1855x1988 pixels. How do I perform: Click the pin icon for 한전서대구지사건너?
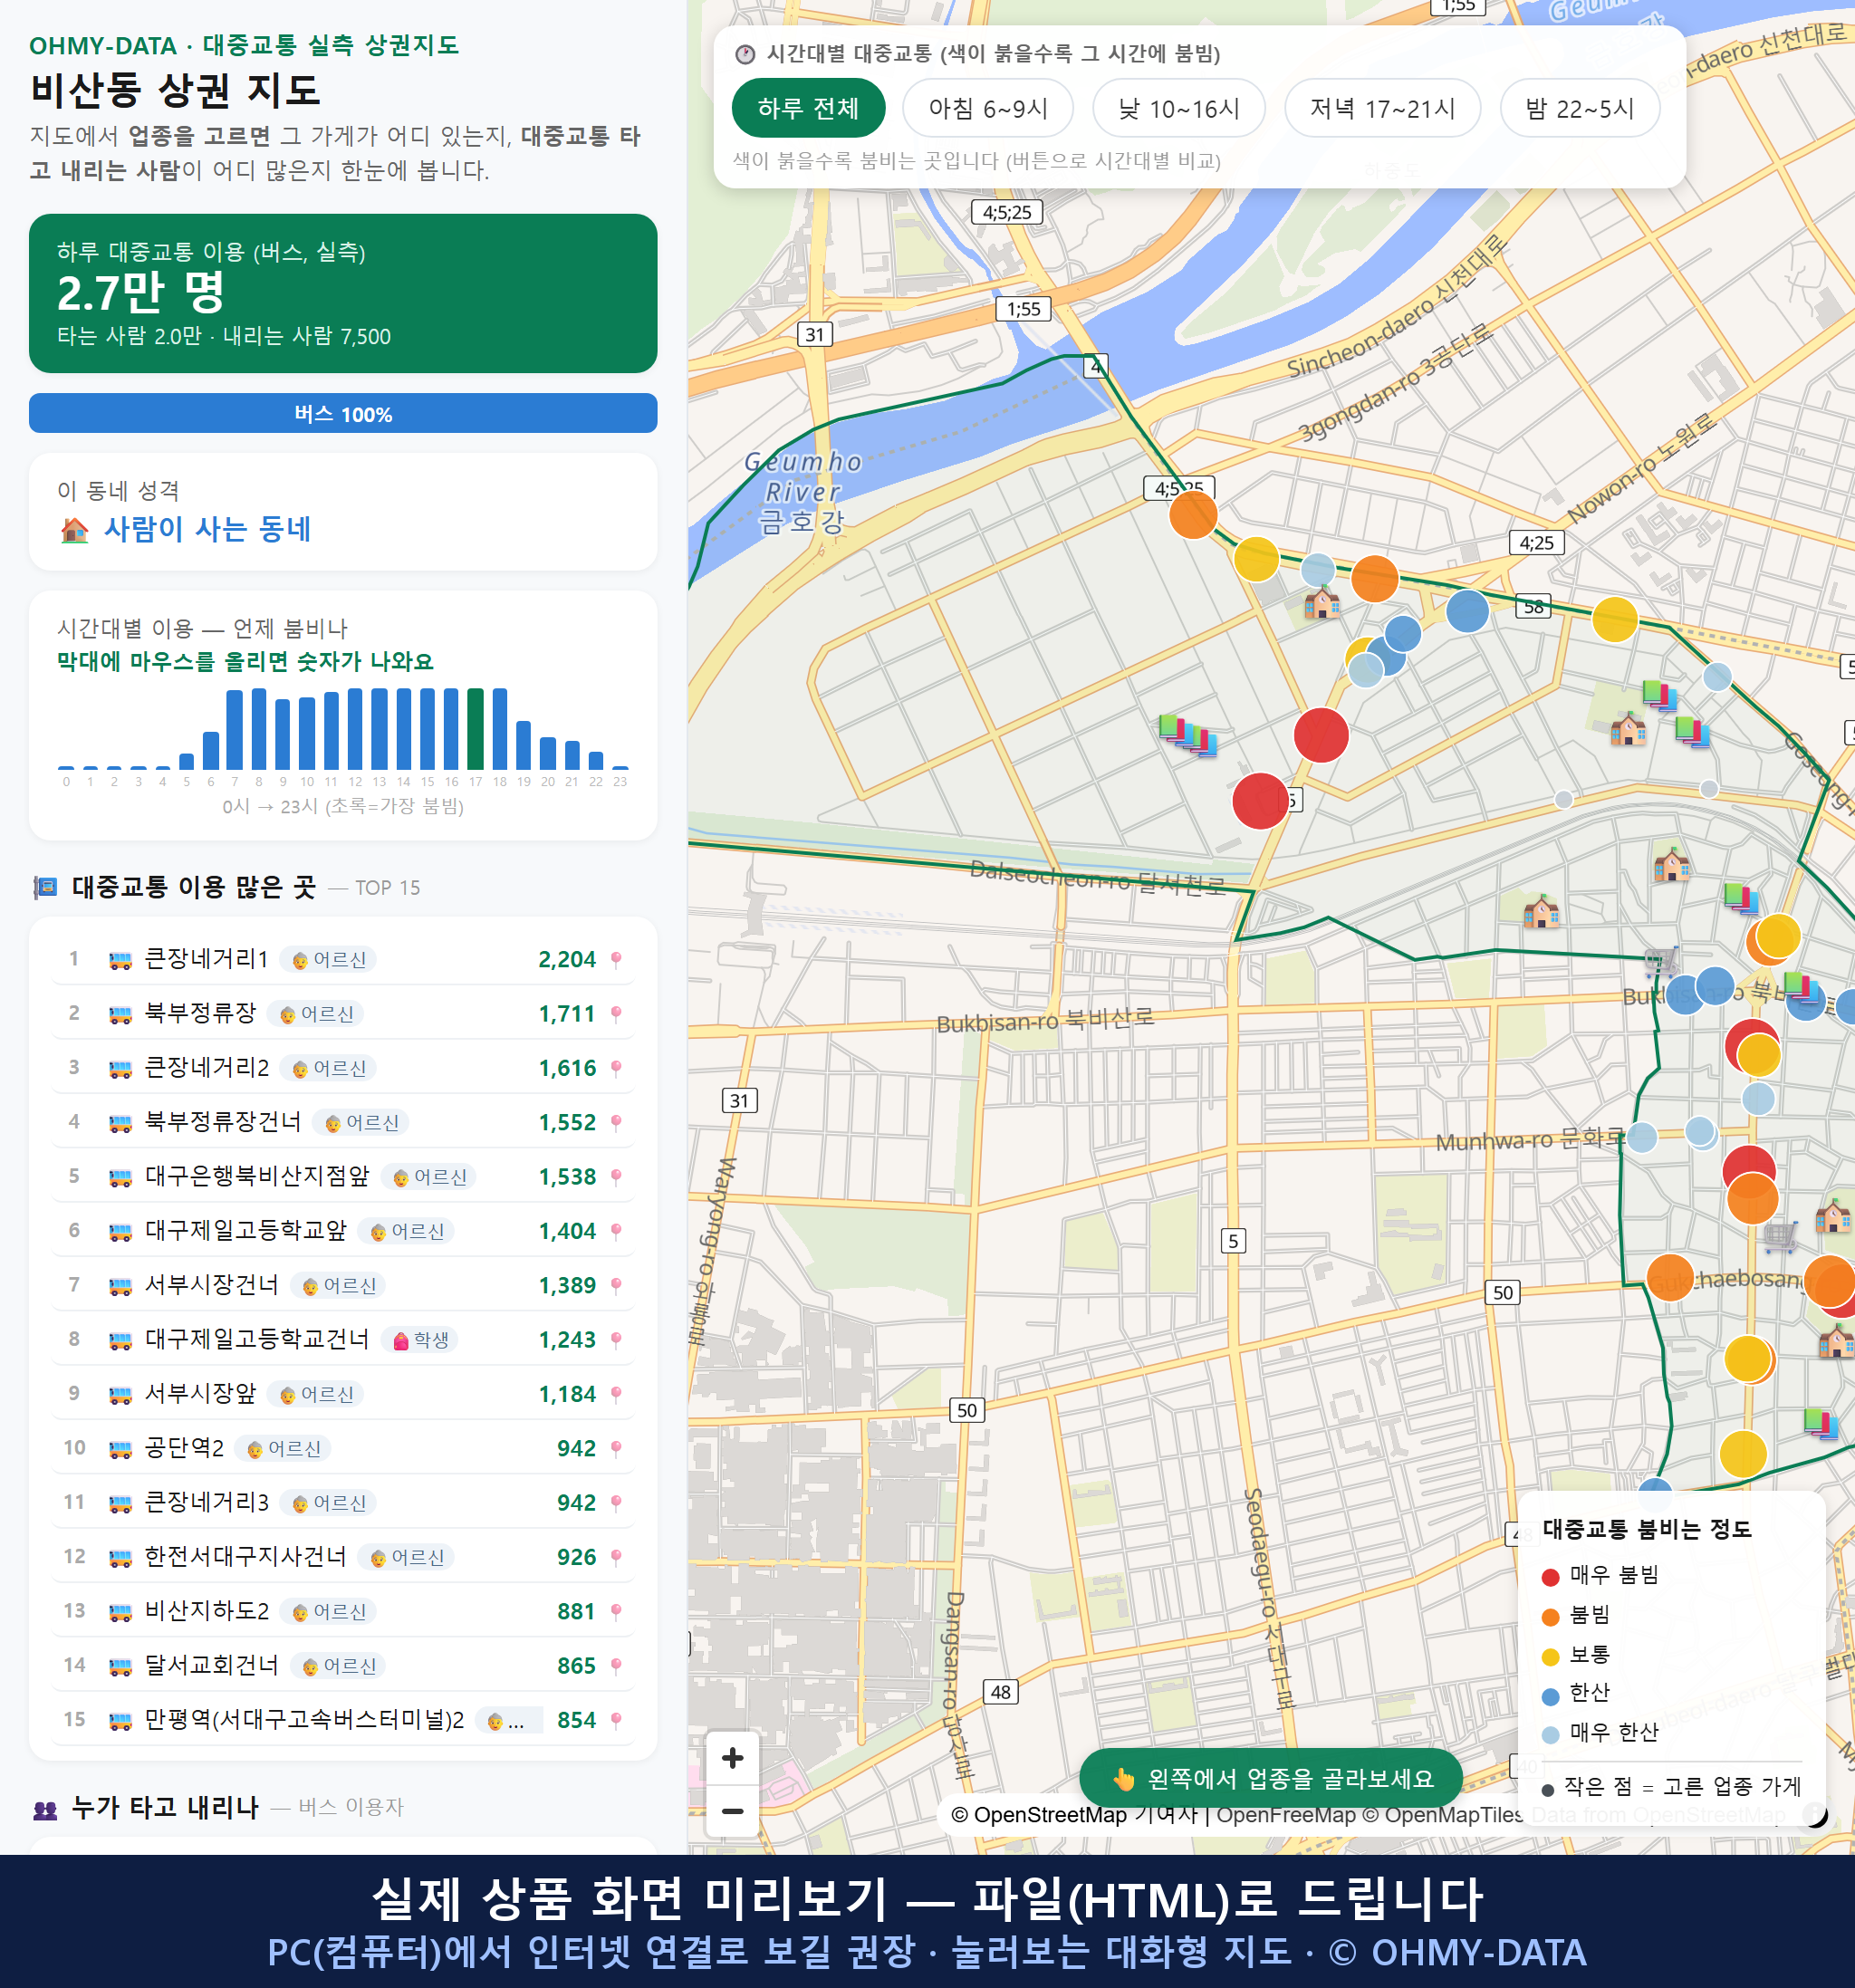(616, 1557)
